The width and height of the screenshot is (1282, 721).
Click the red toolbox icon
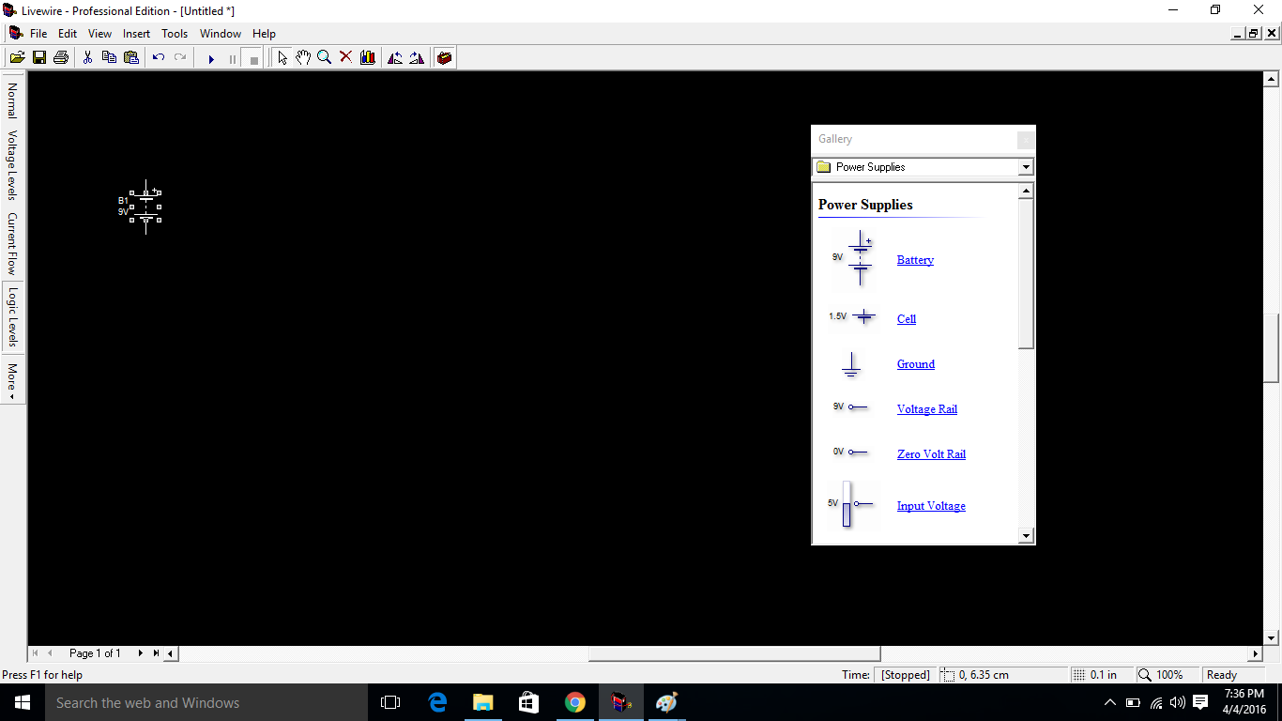(x=445, y=58)
